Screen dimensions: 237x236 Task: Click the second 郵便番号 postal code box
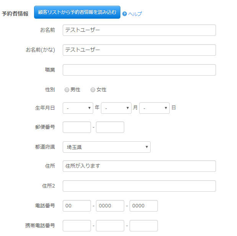click(x=110, y=127)
